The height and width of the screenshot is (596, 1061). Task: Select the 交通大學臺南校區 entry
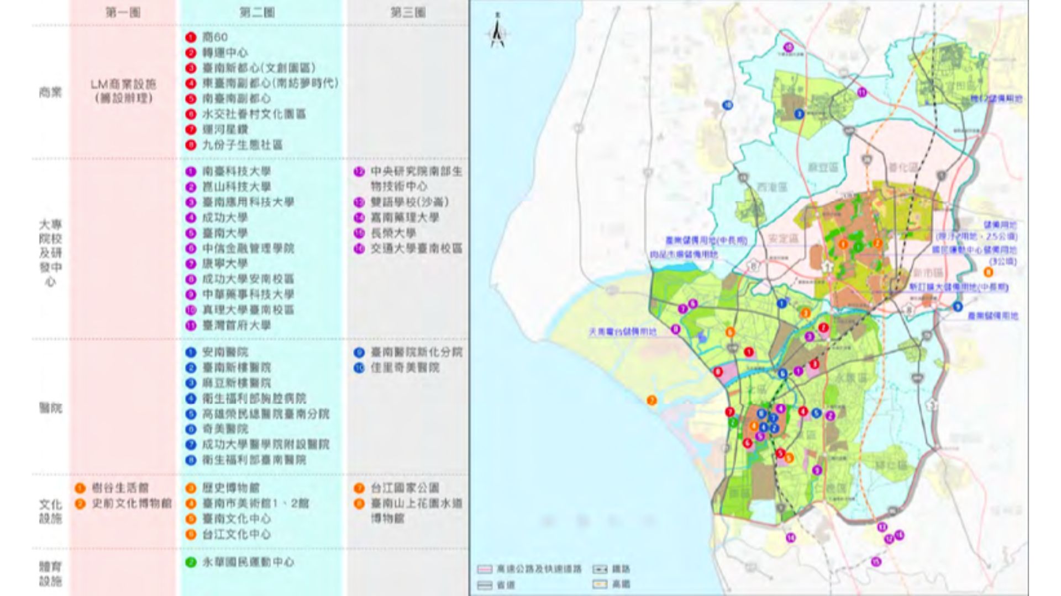point(416,249)
